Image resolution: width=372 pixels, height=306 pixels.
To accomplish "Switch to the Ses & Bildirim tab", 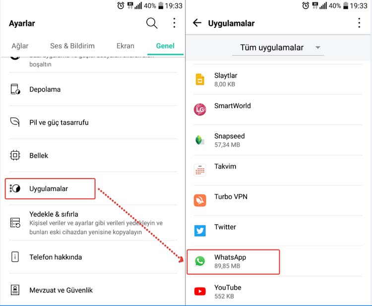I will [72, 46].
